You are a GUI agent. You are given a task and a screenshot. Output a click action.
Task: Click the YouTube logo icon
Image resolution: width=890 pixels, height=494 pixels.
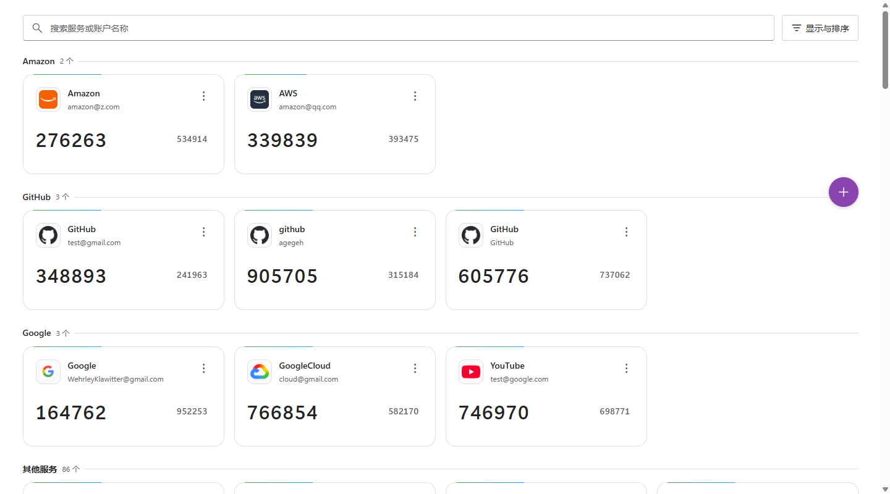(x=471, y=372)
